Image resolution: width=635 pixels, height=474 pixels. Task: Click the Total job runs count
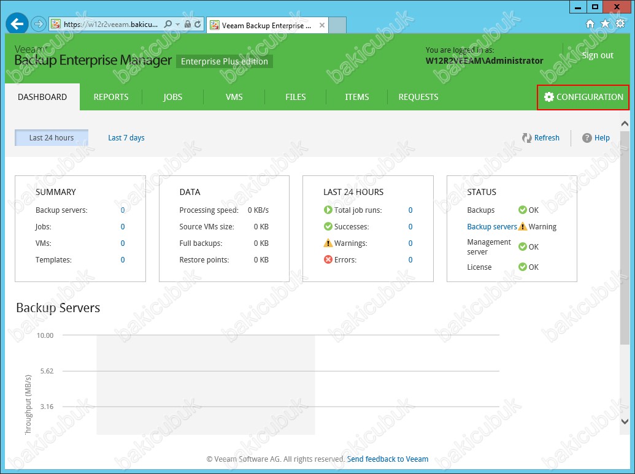(x=410, y=210)
